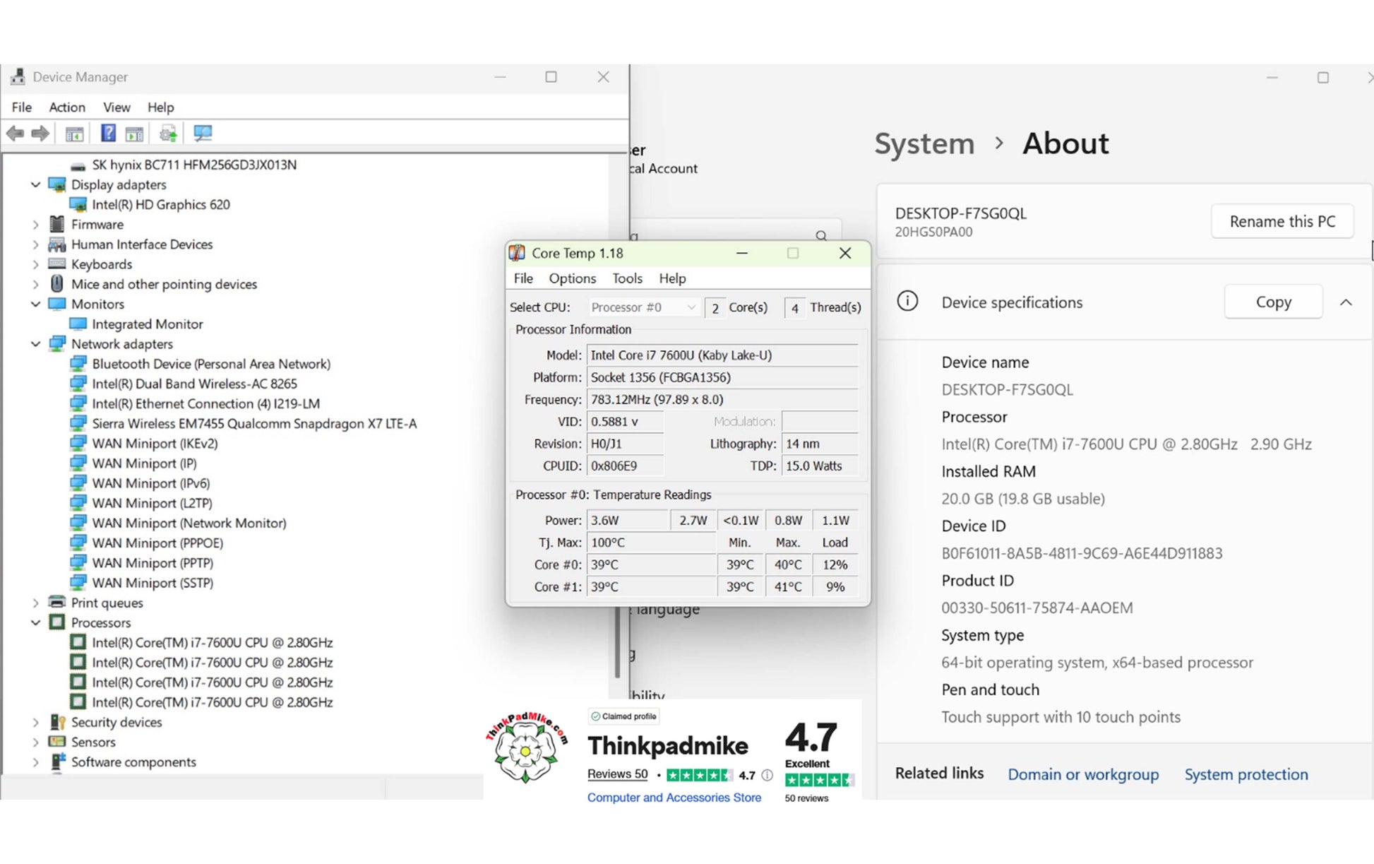Screen dimensions: 1374x864
Task: Click the Core Temp title bar app icon
Action: tap(518, 253)
